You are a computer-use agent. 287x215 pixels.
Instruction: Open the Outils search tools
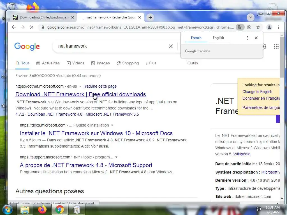(193, 63)
